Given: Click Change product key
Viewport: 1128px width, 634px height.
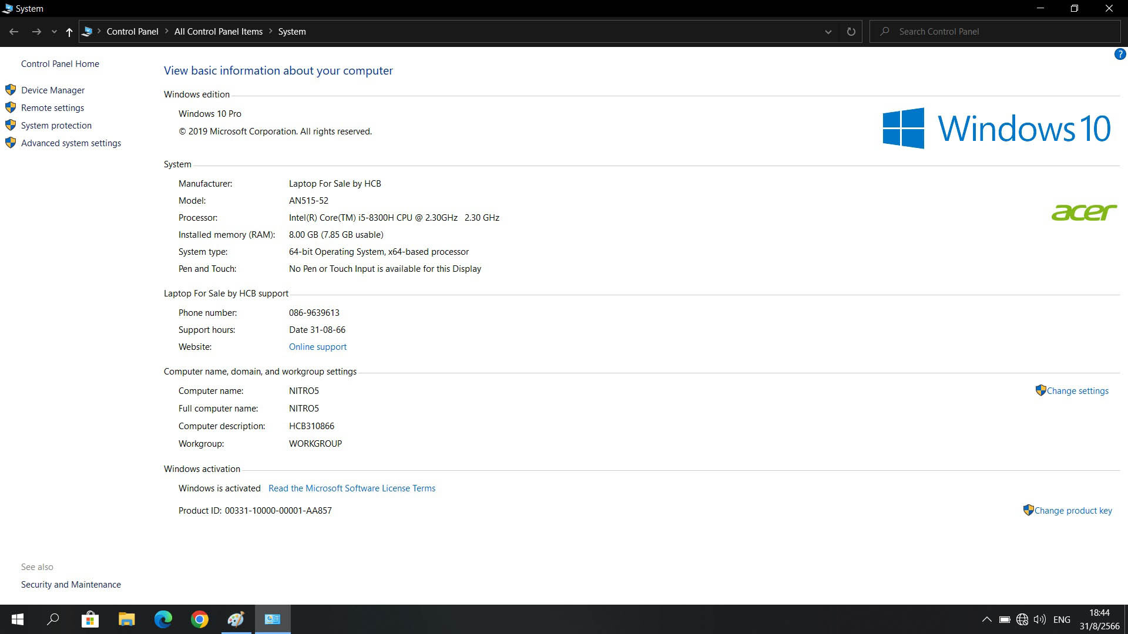Looking at the screenshot, I should tap(1073, 511).
